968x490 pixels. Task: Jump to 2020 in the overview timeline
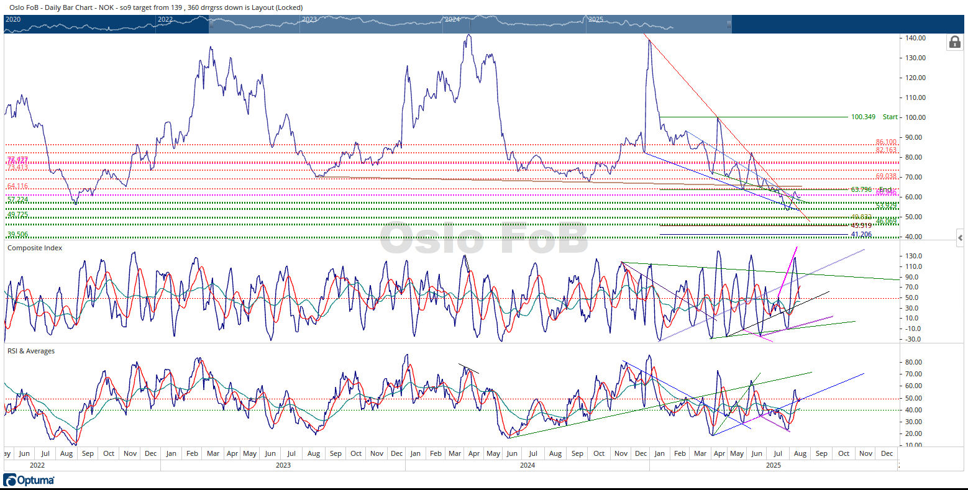pos(13,19)
